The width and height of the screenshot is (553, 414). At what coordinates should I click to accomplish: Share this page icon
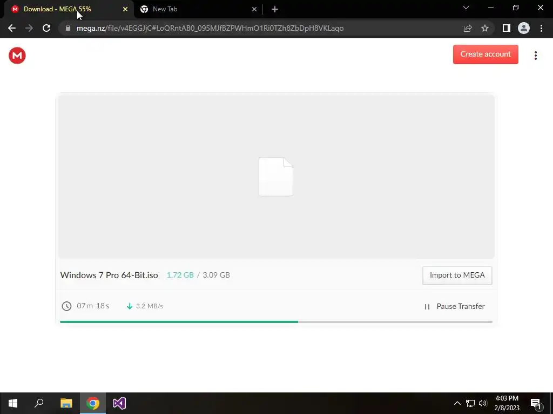tap(468, 28)
